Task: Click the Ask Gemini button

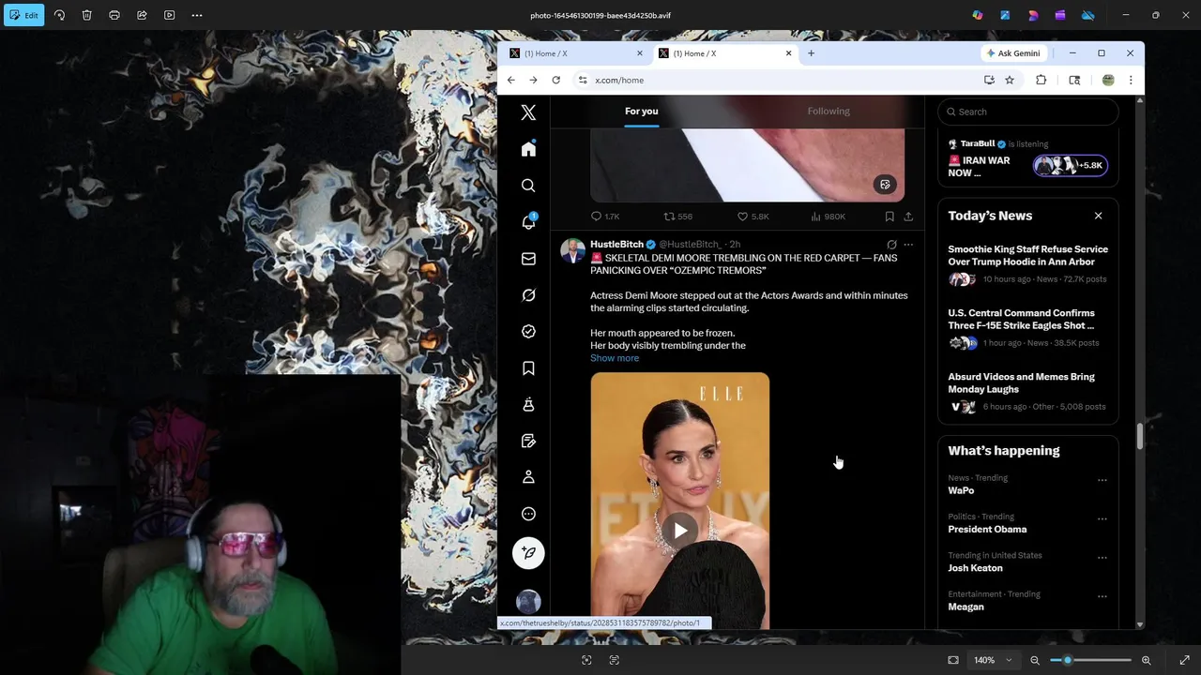Action: (1012, 53)
